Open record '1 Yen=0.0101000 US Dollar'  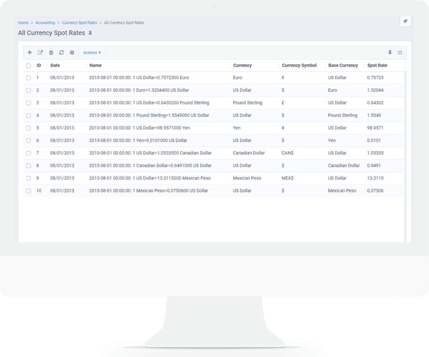coord(138,140)
